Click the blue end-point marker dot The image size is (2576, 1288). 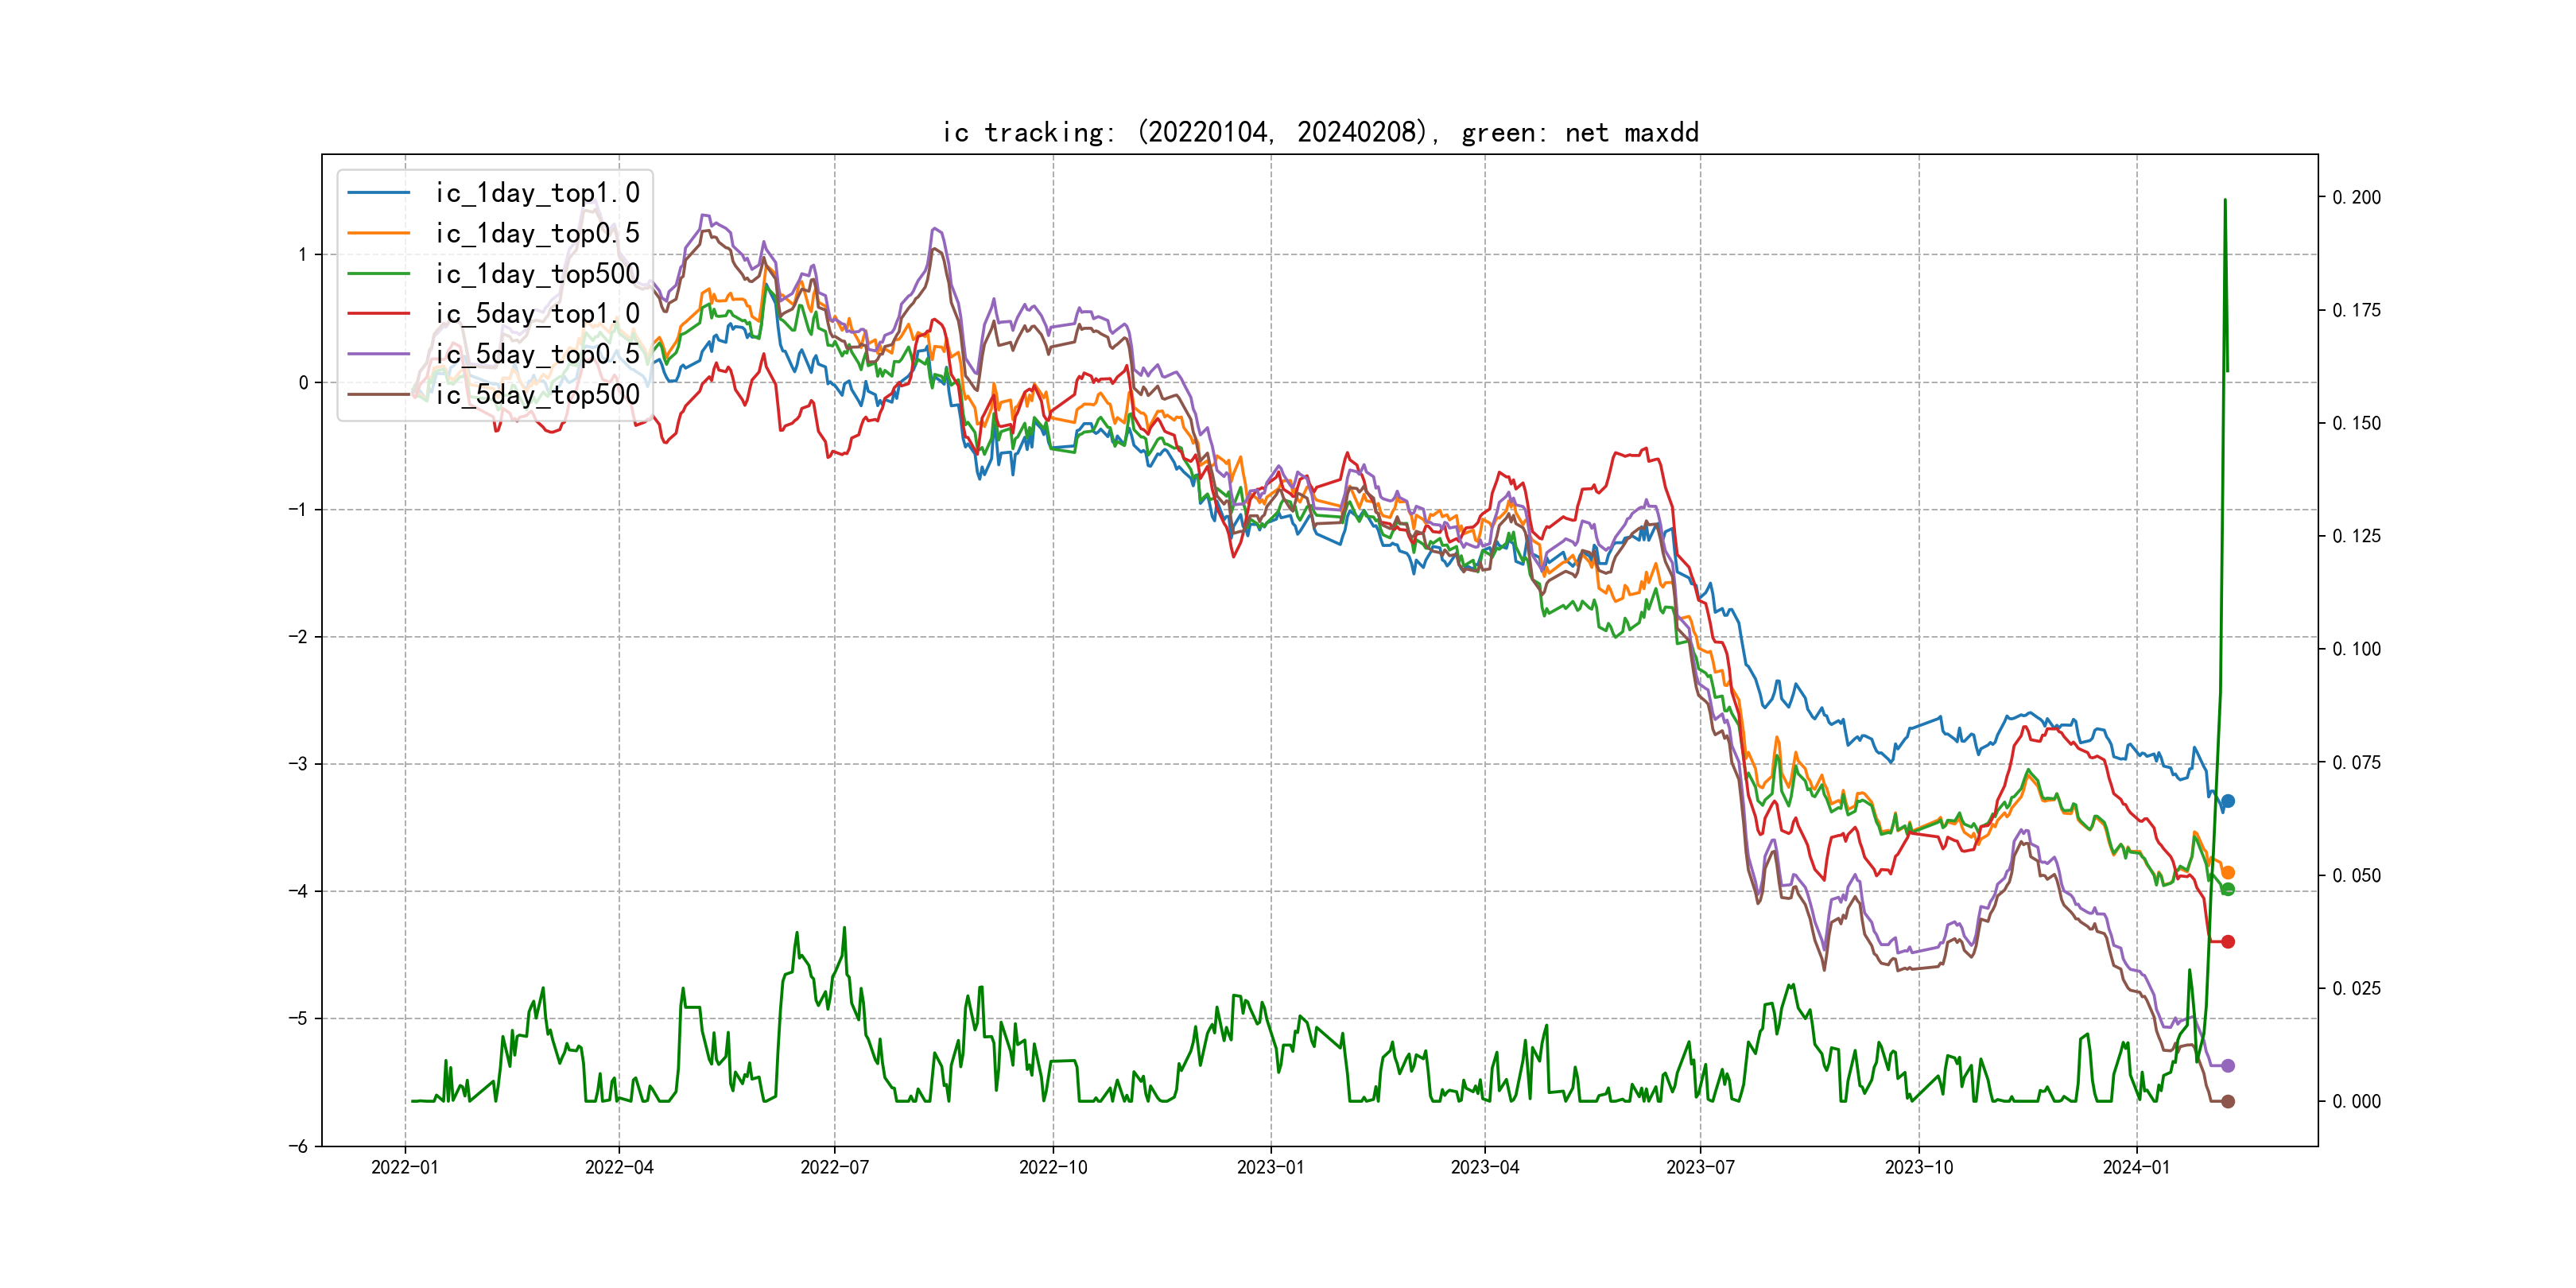(2227, 801)
